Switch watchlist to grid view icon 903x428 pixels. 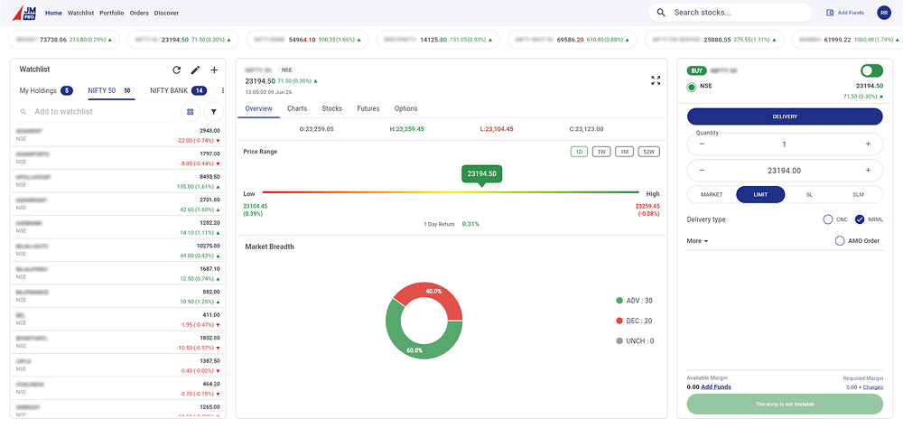(190, 112)
